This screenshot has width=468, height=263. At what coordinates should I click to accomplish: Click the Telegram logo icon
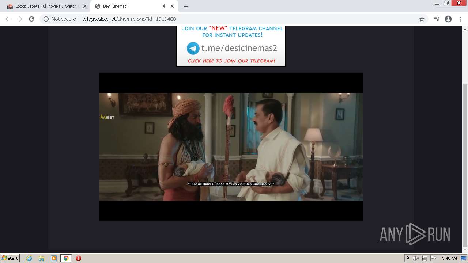pos(193,49)
